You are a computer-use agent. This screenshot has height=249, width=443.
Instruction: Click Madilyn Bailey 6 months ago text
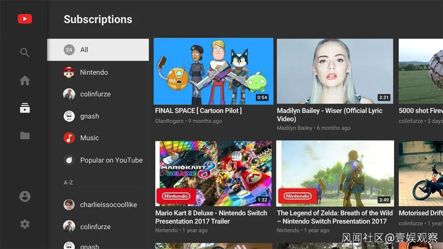[314, 128]
